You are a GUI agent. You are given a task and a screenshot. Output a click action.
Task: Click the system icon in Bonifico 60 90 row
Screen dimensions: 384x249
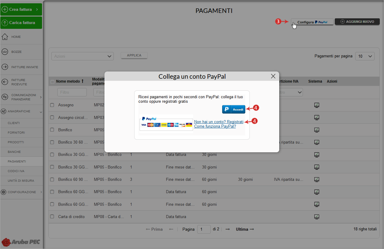point(316,179)
